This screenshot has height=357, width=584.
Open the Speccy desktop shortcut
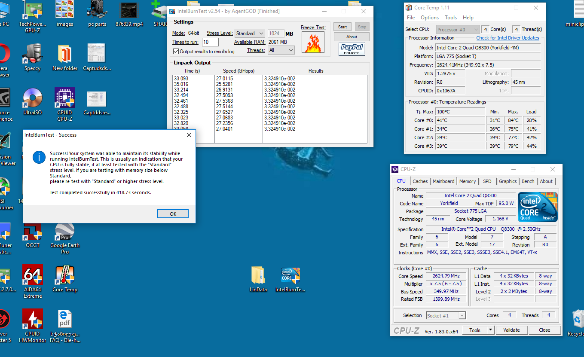tap(33, 55)
